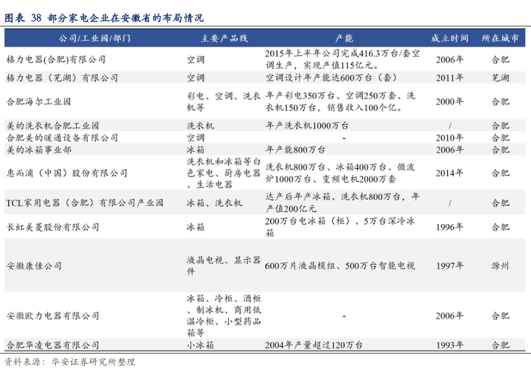Click cell 长虹美菱股份有限公司
Screen dimensions: 531x389
click(53, 227)
